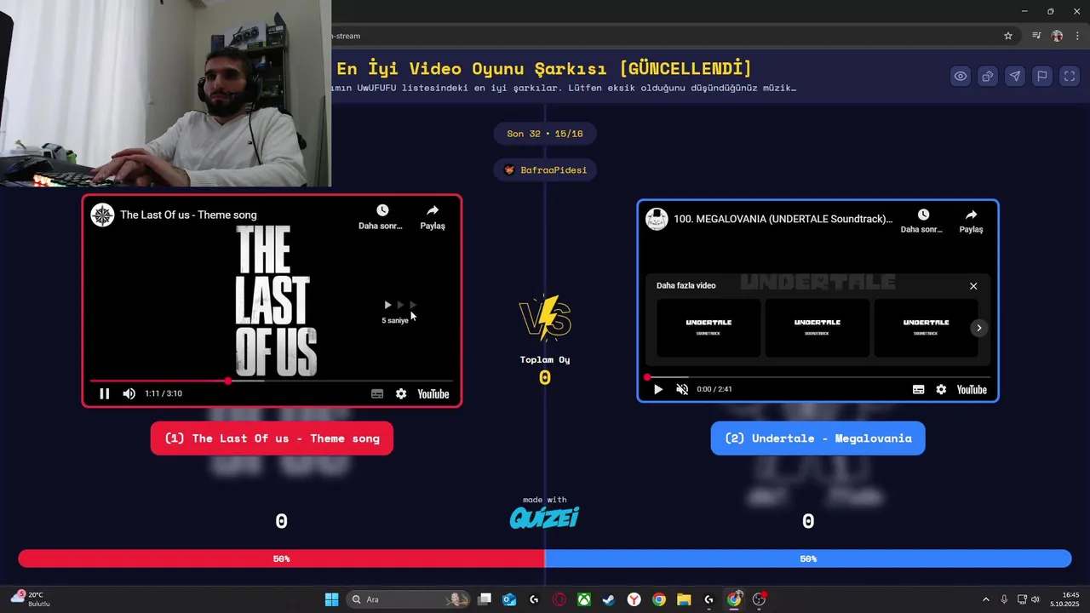Open the Xbox app from the taskbar
This screenshot has height=613, width=1090.
(584, 599)
